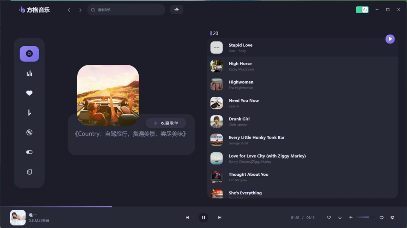Open the play queue list icon
Image resolution: width=407 pixels, height=228 pixels.
pos(392,217)
